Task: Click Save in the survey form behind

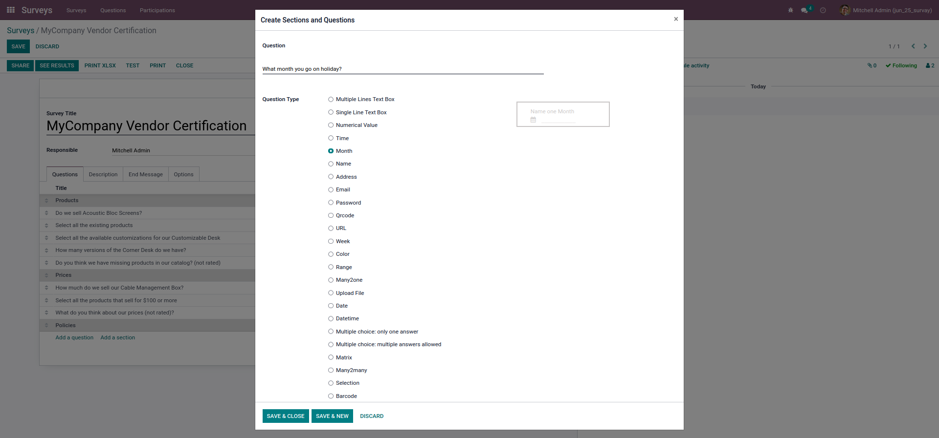Action: pos(19,46)
